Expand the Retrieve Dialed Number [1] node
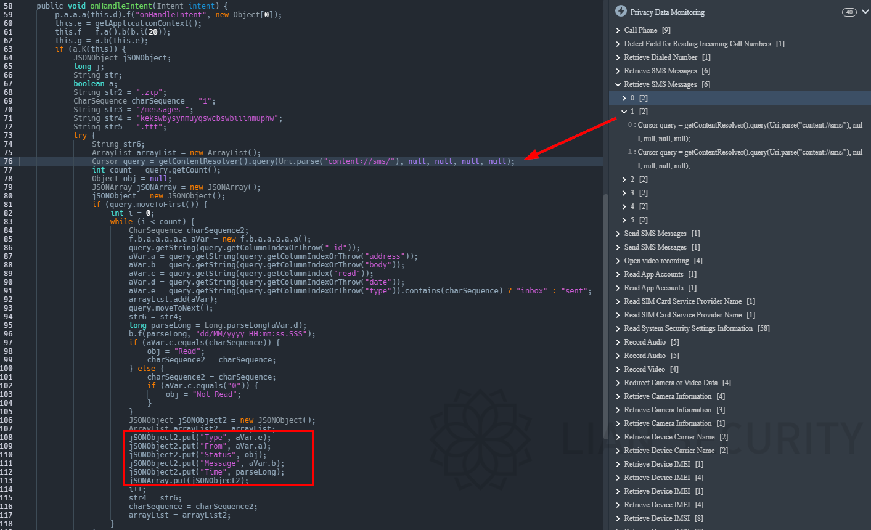 618,57
